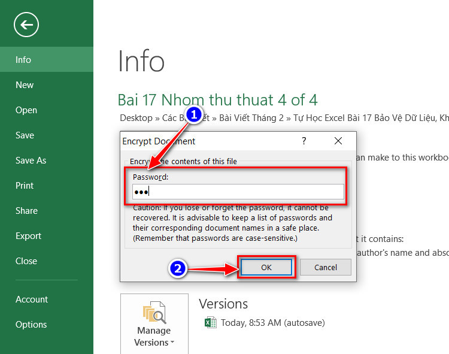This screenshot has width=449, height=354.
Task: Select New in the sidebar
Action: tap(46, 85)
